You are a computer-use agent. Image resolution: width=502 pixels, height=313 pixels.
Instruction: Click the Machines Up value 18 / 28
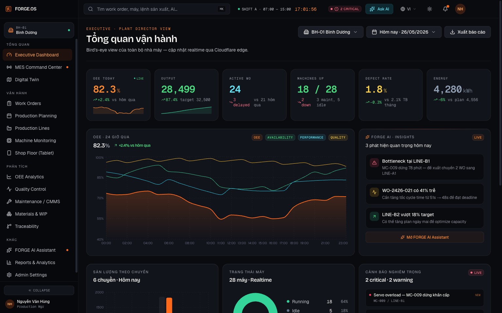(x=317, y=89)
